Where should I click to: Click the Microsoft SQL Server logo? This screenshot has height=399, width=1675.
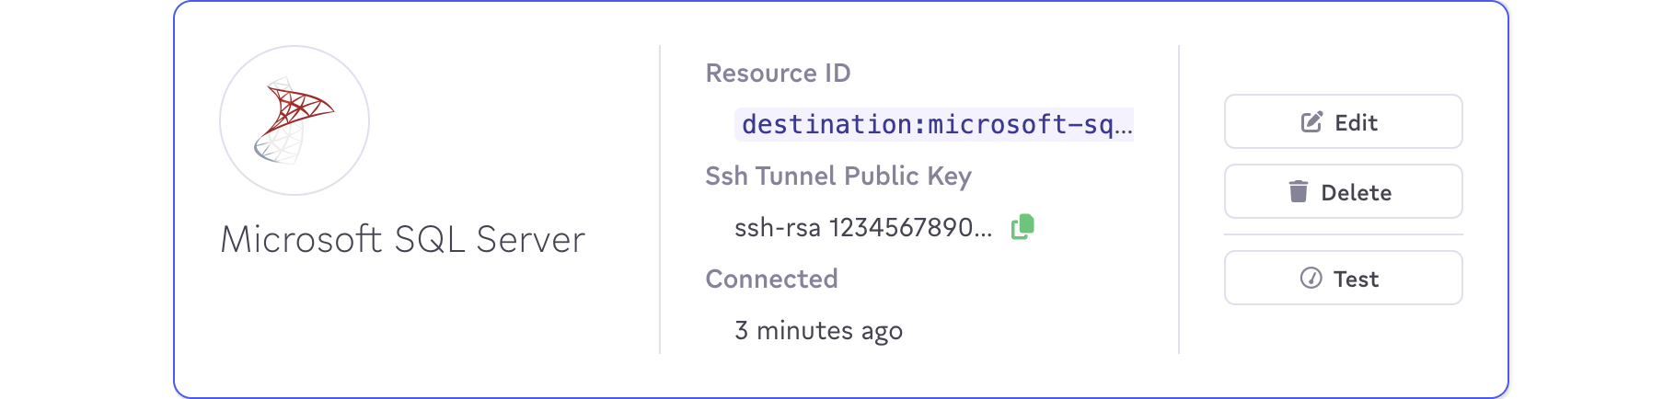(294, 120)
